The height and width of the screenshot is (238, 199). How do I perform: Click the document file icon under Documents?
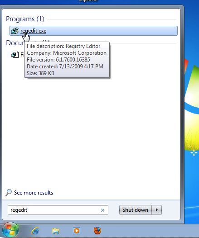point(15,54)
